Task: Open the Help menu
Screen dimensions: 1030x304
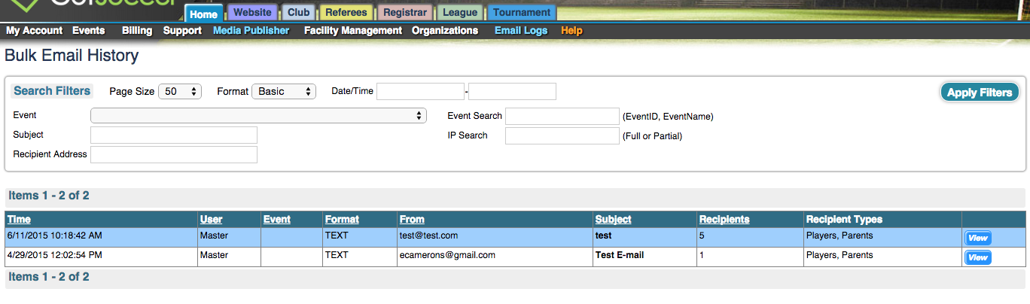Action: [x=571, y=31]
